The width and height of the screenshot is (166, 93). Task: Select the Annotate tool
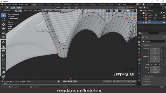3,42
